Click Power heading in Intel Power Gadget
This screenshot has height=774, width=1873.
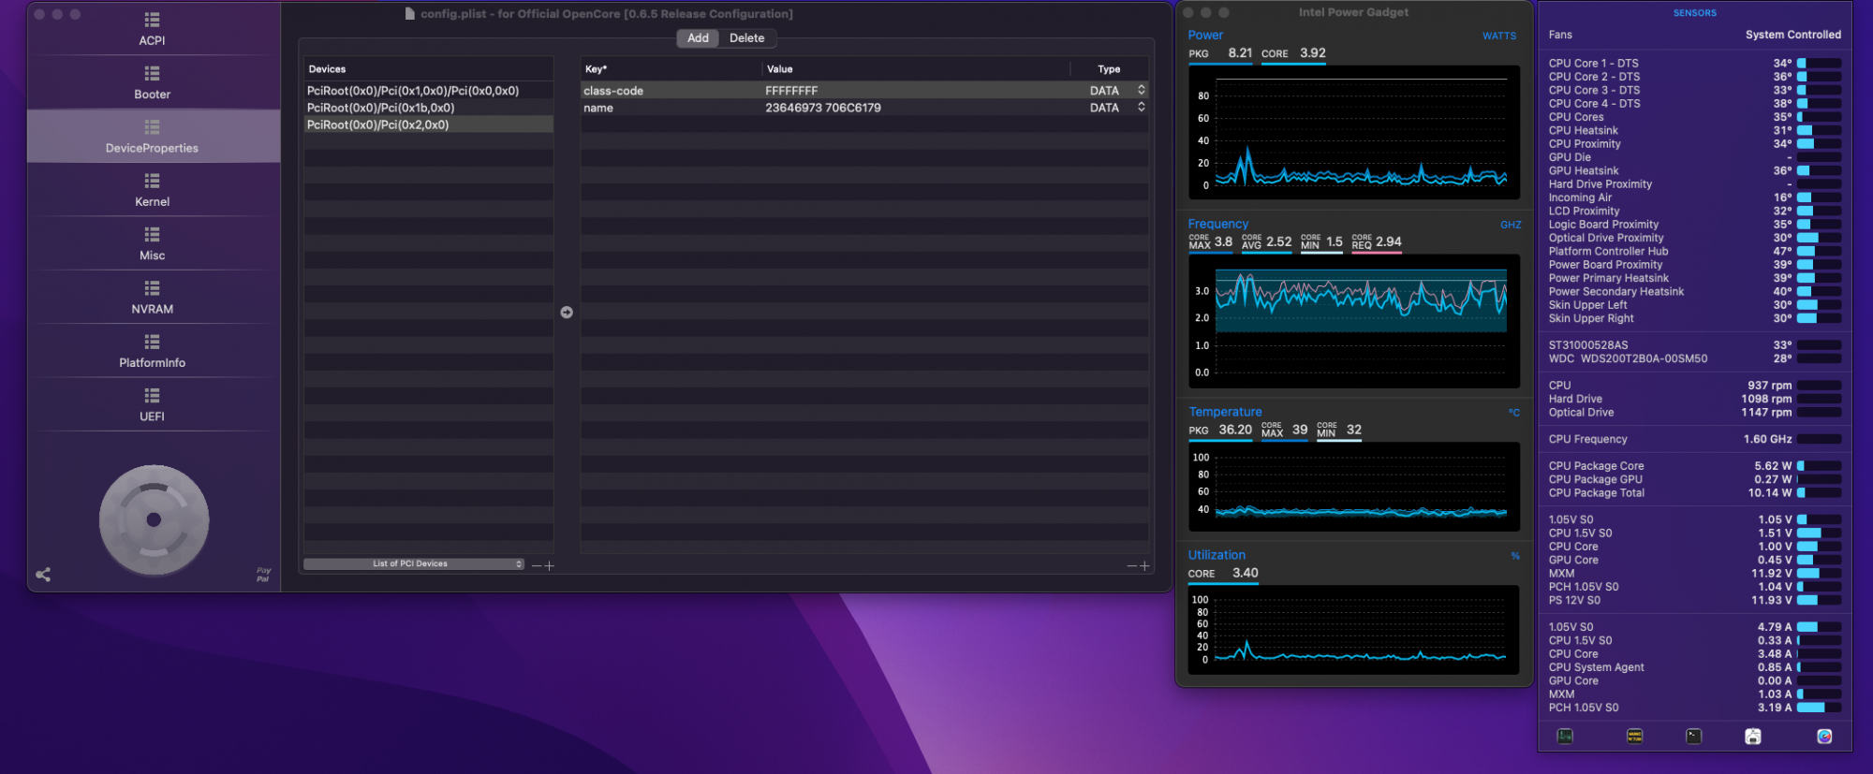coord(1205,36)
